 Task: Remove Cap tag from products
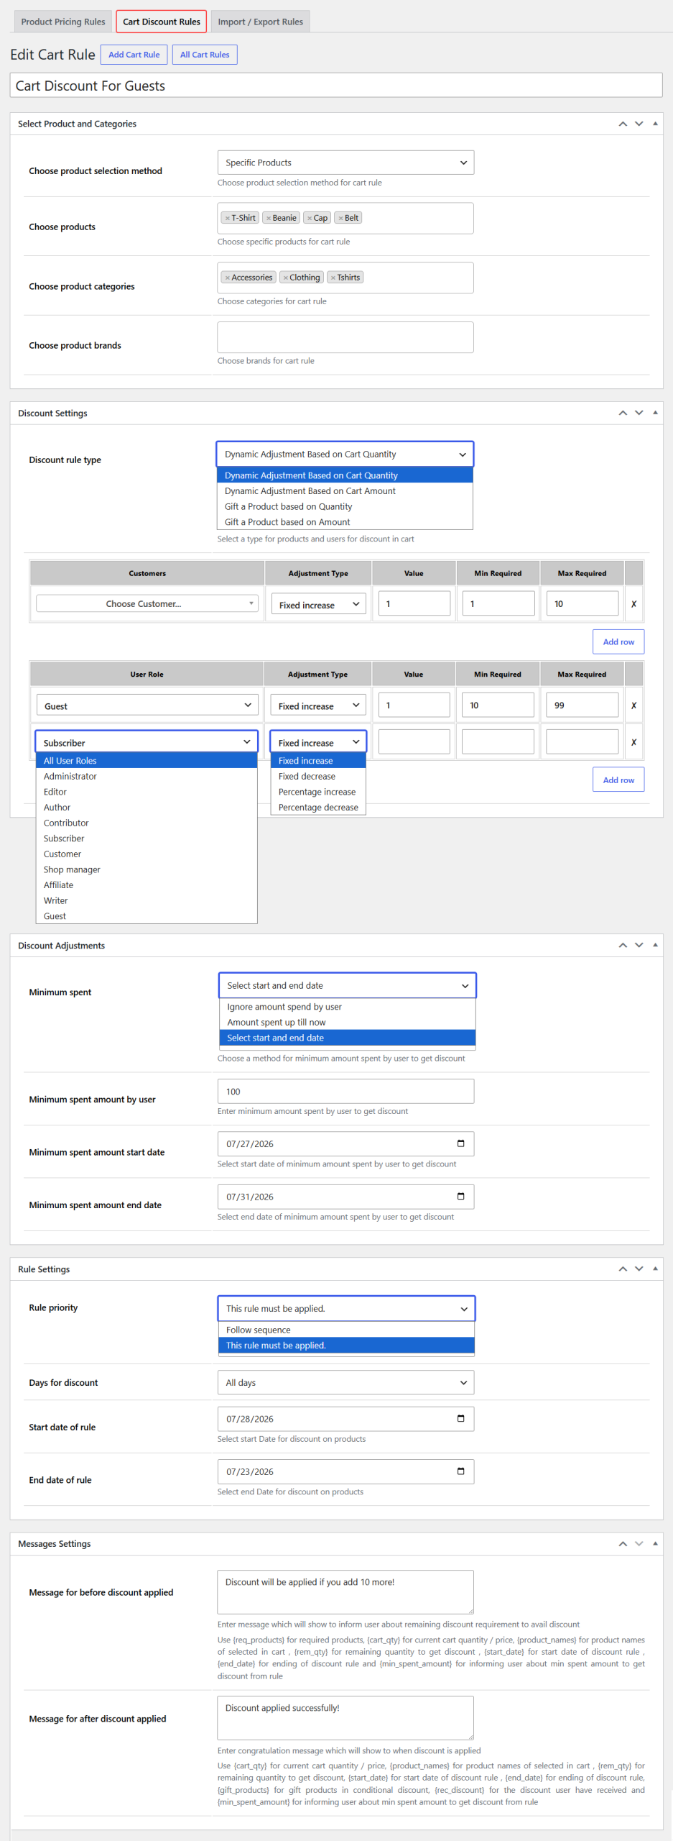coord(310,218)
